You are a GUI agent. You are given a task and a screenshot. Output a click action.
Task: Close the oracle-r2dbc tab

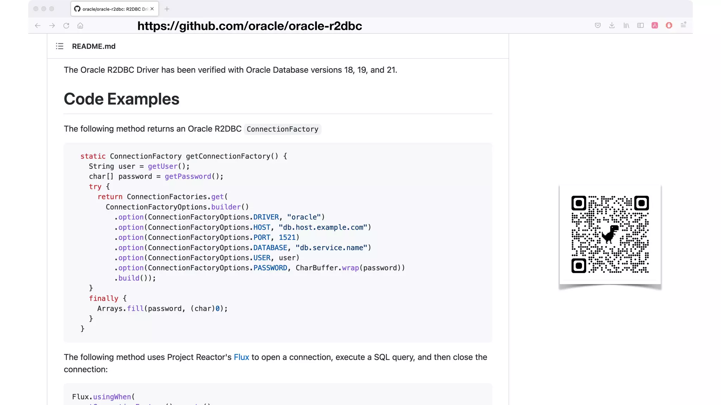tap(152, 9)
